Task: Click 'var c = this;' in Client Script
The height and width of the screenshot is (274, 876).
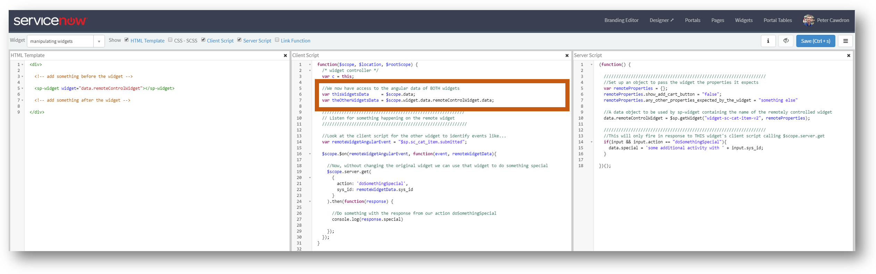Action: pyautogui.click(x=338, y=76)
